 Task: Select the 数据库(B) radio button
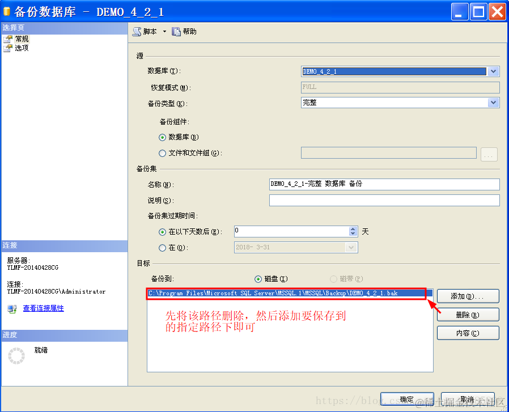point(162,137)
